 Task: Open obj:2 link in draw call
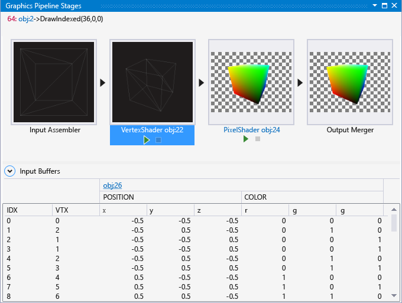(26, 19)
